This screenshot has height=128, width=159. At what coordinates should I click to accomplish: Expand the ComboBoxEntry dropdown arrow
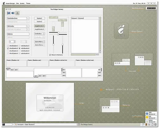click(28, 18)
